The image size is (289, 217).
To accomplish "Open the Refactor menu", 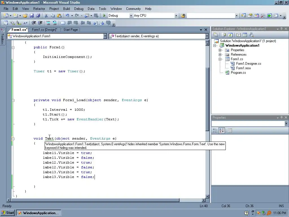I will [x=39, y=9].
